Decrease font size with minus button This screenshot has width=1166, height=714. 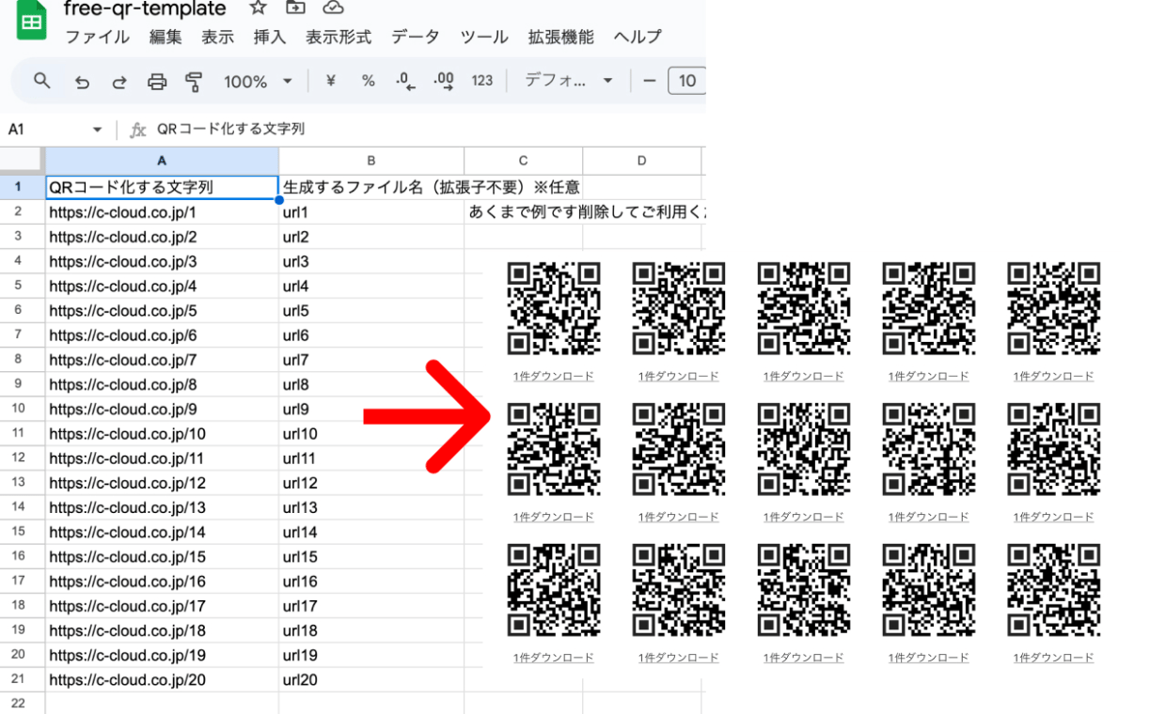[649, 81]
